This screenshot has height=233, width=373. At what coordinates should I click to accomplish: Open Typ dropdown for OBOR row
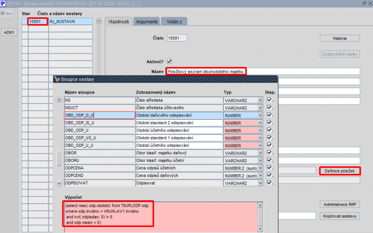click(261, 153)
